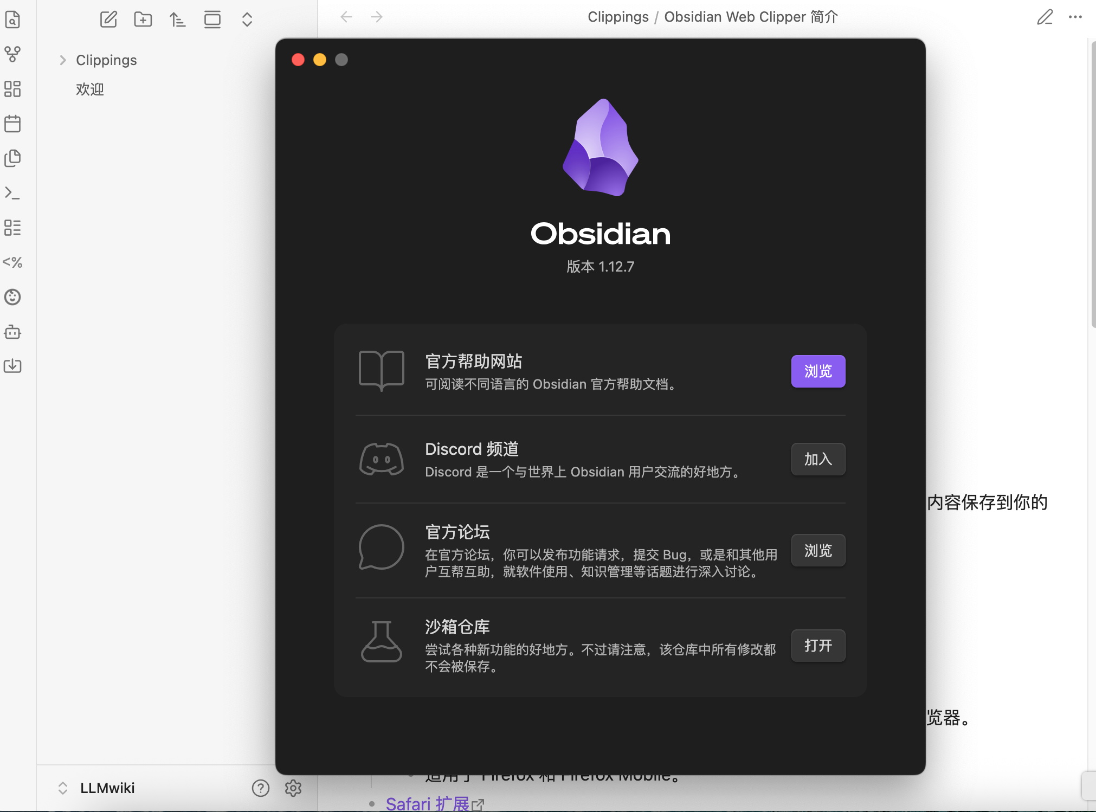Open the graph view from the ribbon

[x=12, y=54]
